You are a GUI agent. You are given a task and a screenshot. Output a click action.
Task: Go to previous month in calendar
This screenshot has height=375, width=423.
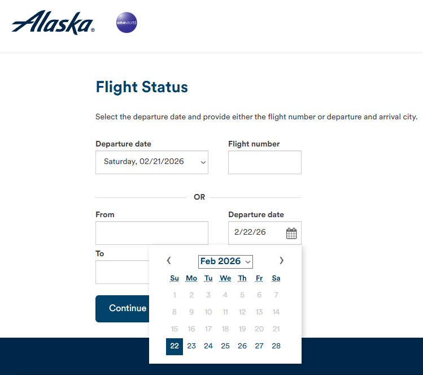[x=169, y=261]
